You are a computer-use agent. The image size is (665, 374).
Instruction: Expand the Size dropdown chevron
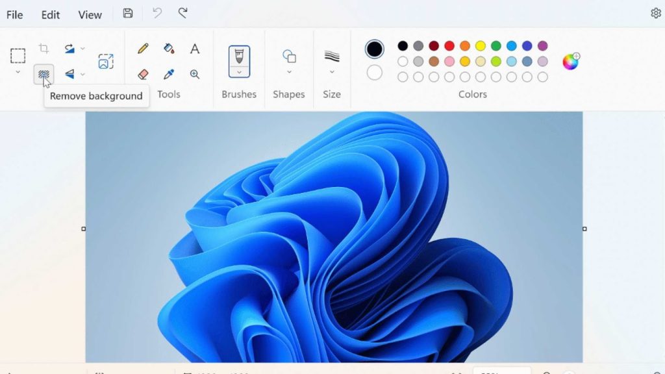coord(332,72)
